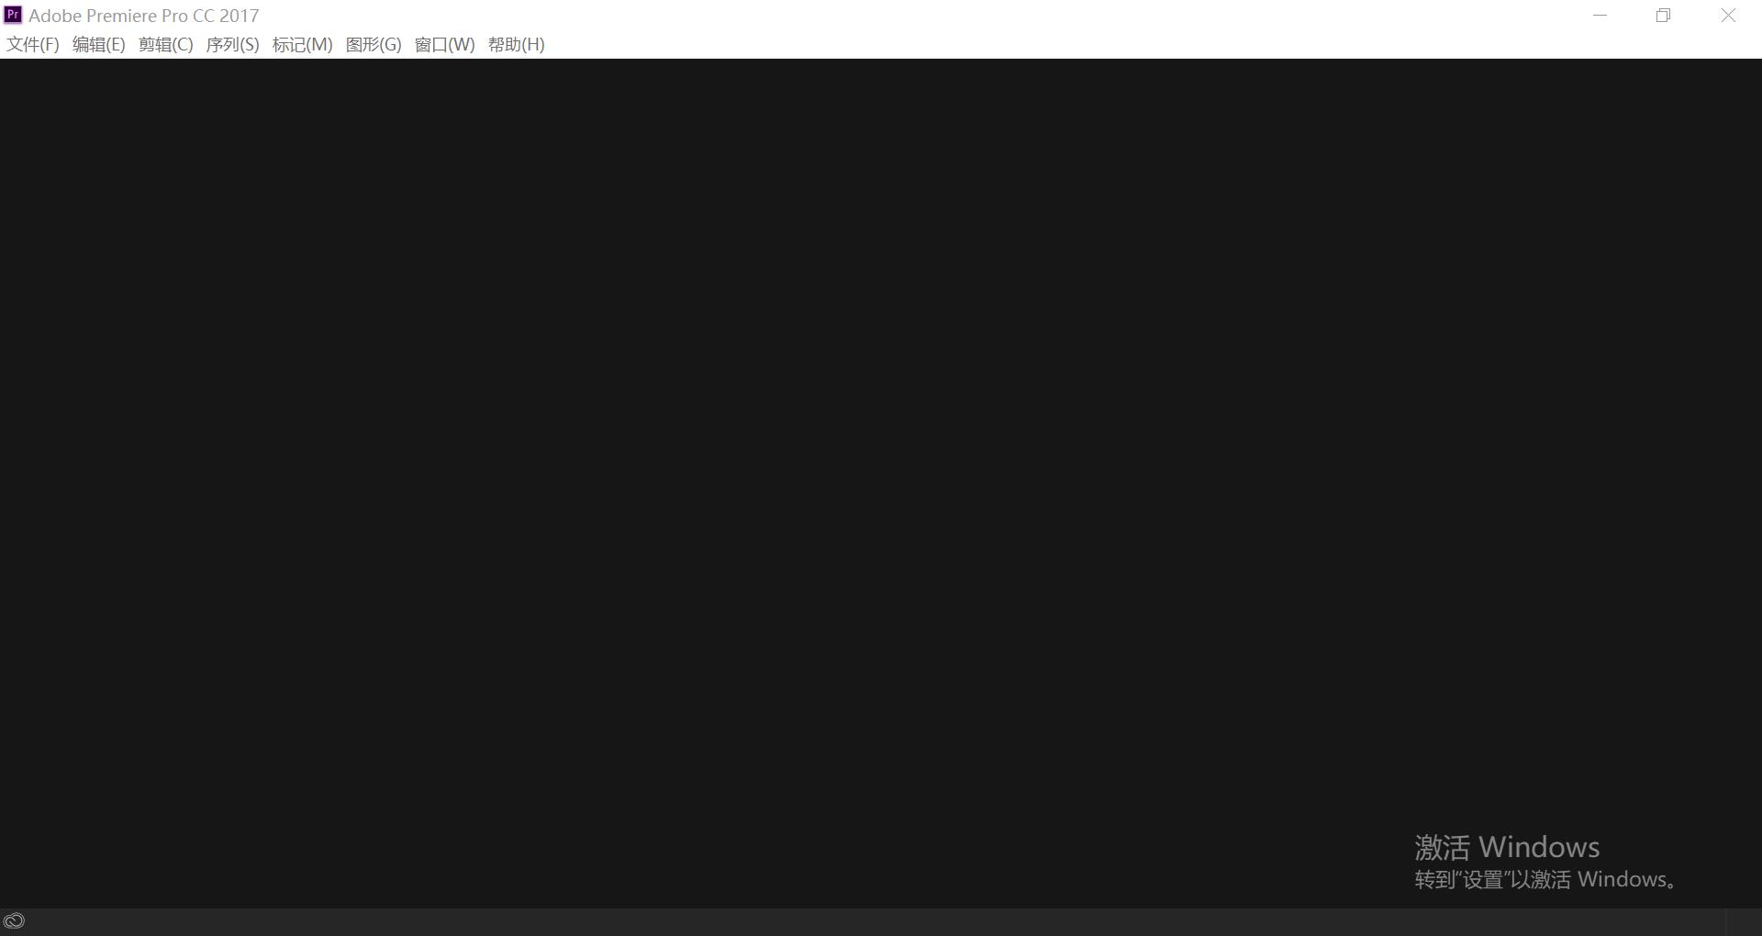Open the 编辑(E) menu
Screen dimensions: 1762x936
(x=99, y=45)
